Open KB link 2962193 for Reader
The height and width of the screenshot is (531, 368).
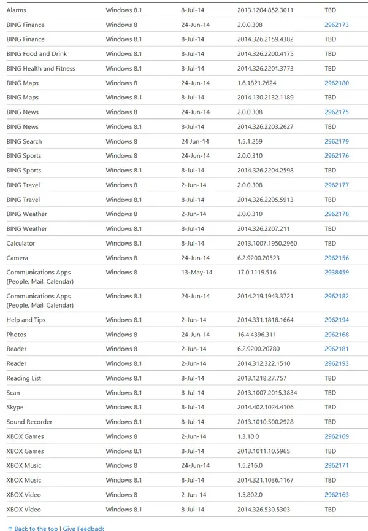337,363
